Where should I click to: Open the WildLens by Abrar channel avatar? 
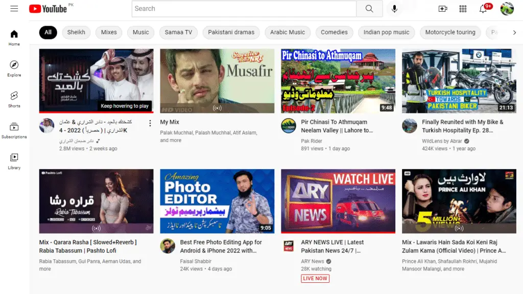[x=410, y=126]
